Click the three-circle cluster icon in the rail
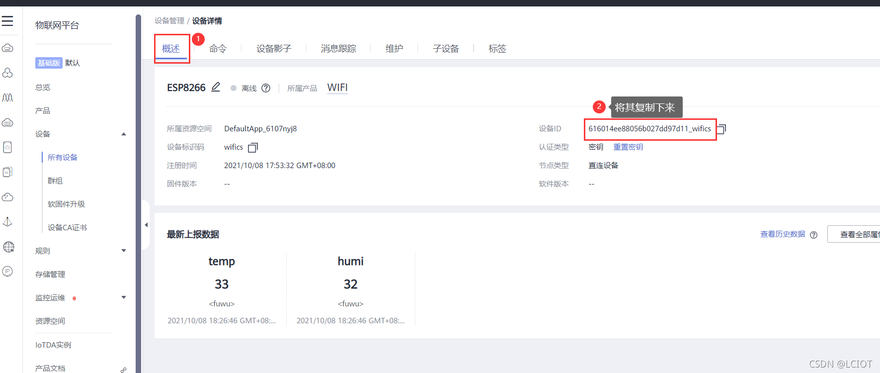880x373 pixels. pyautogui.click(x=7, y=73)
